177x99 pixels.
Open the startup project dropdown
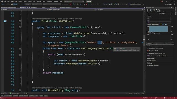click(52, 4)
